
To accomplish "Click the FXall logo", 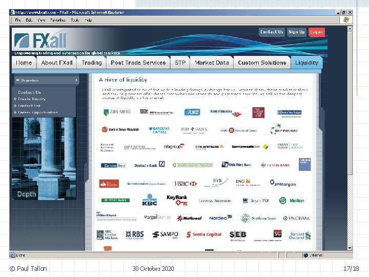I will pyautogui.click(x=40, y=41).
